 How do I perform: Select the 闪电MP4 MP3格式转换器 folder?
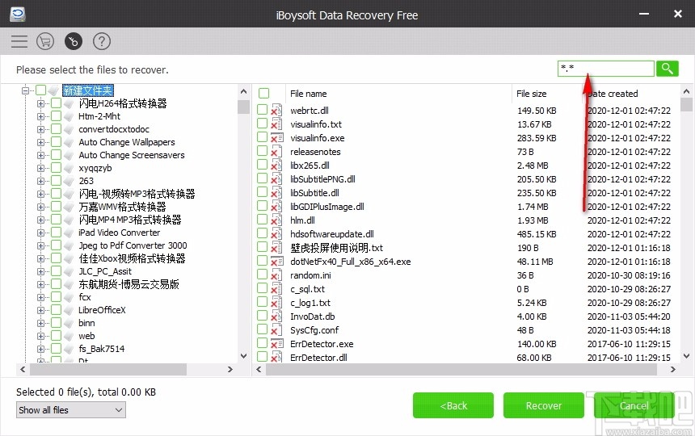(x=130, y=220)
